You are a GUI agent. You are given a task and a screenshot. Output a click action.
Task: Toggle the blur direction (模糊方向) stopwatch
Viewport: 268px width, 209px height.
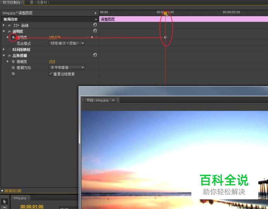pyautogui.click(x=13, y=67)
